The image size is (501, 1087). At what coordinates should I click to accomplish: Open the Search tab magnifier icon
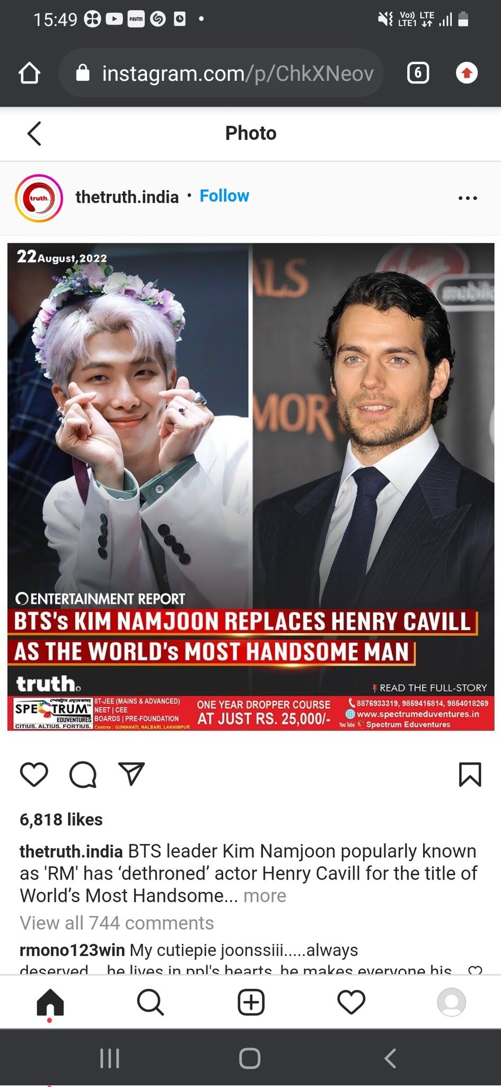pos(151,1003)
